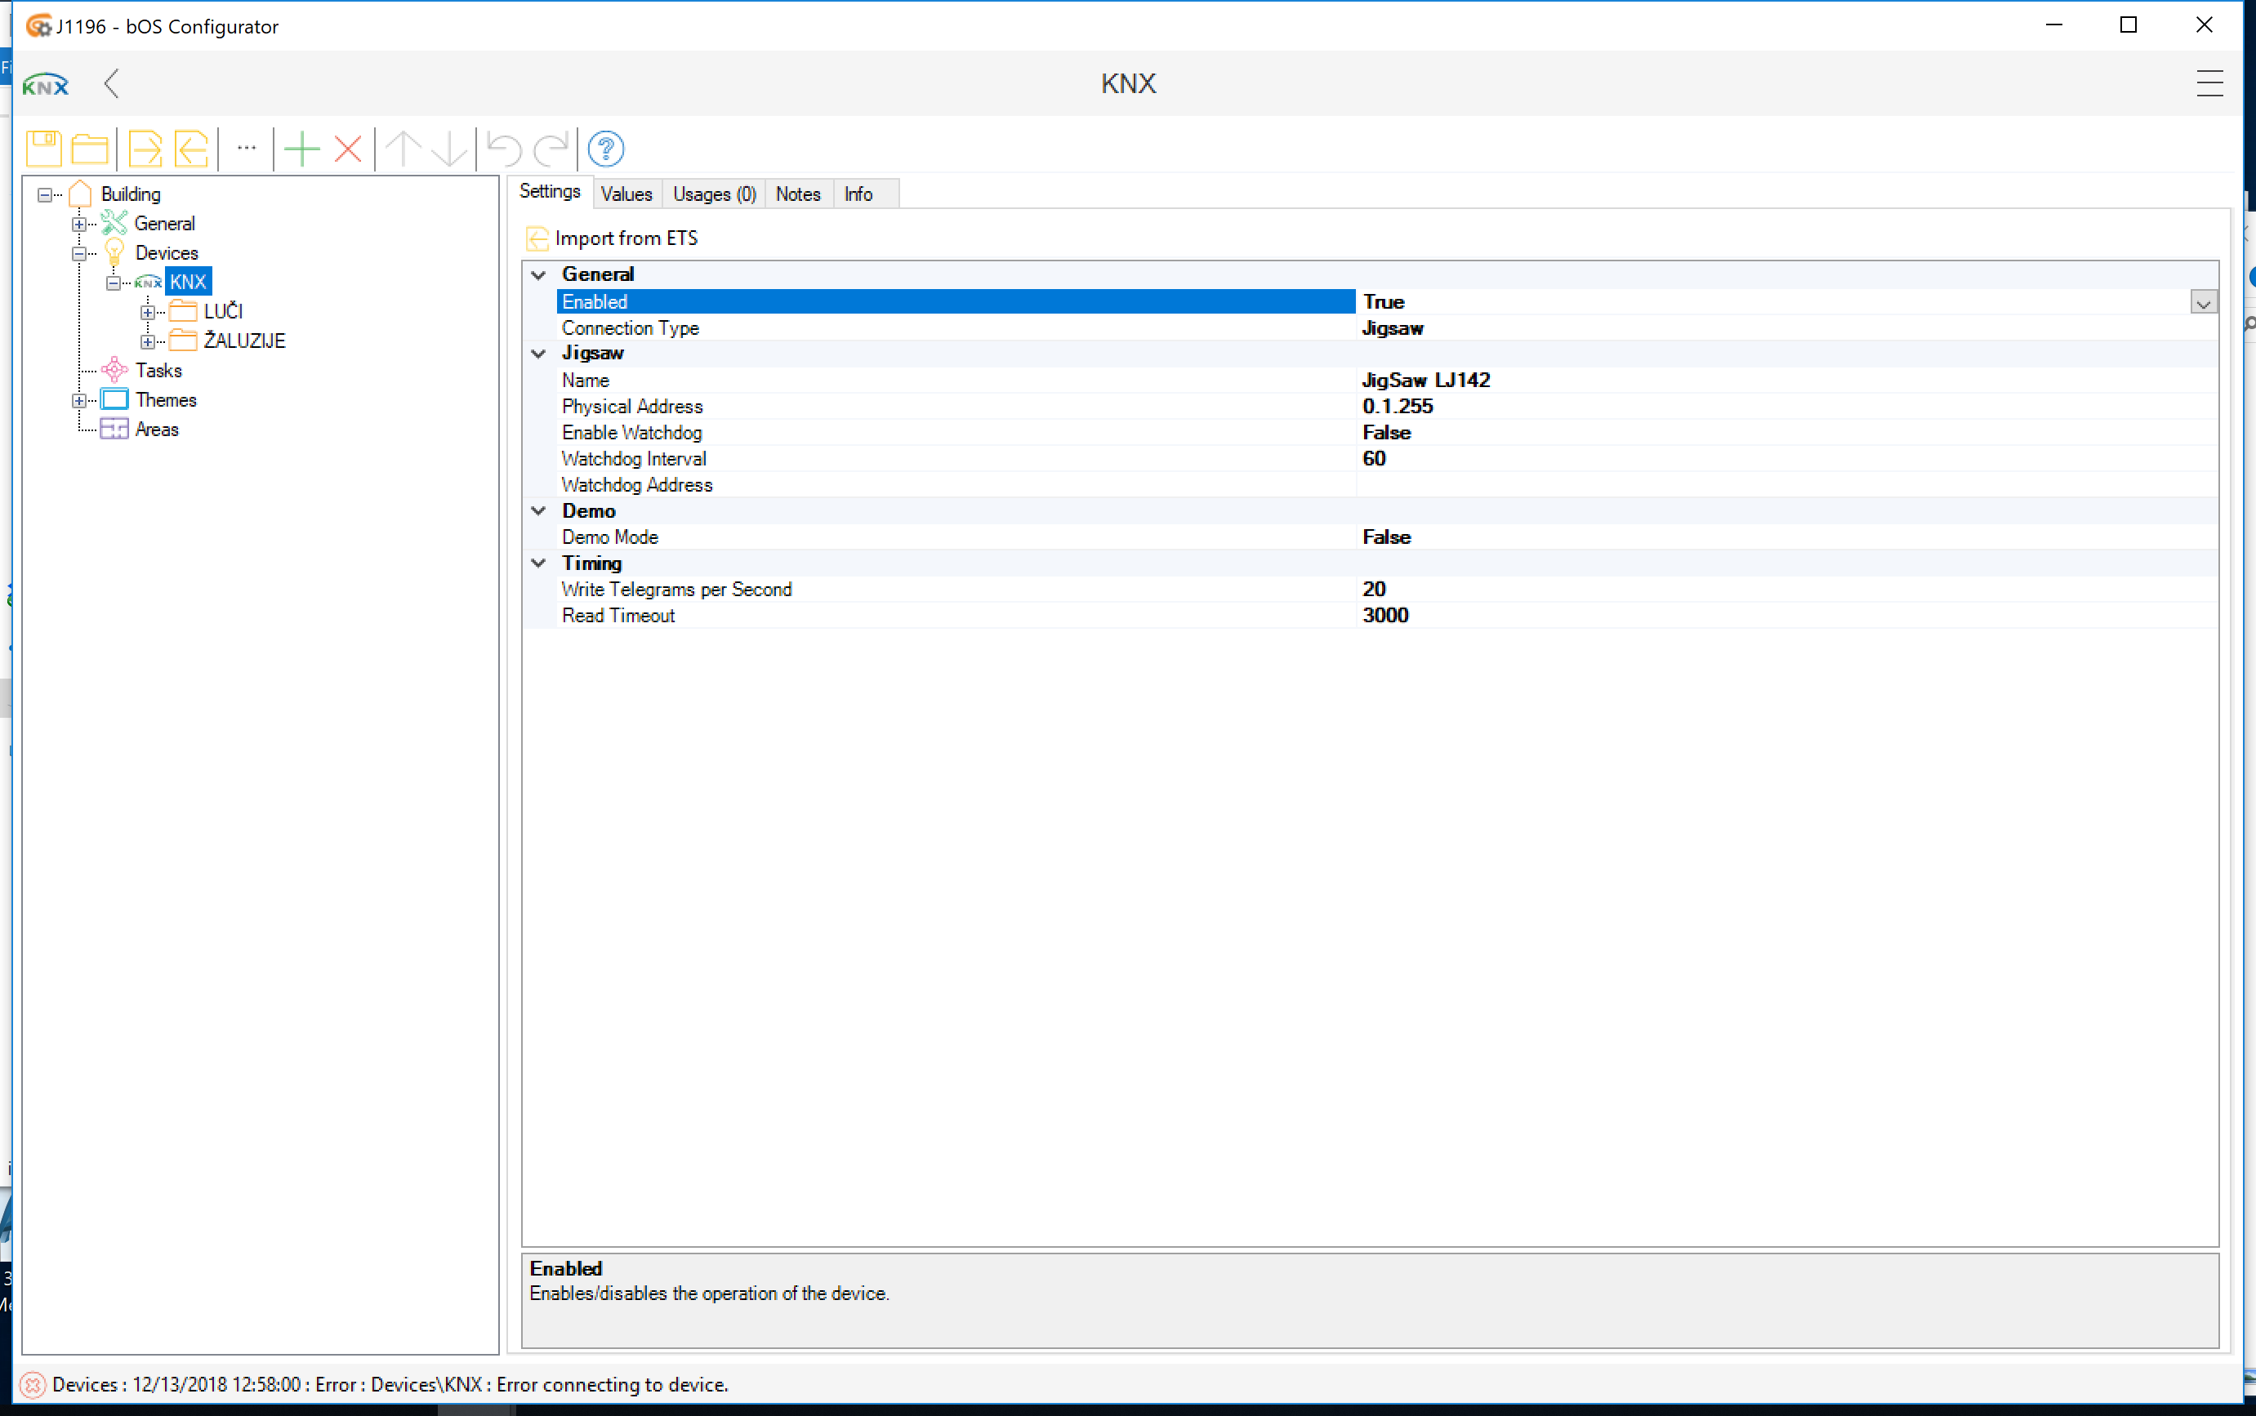Click the Save toolbar icon
2256x1416 pixels.
tap(43, 149)
